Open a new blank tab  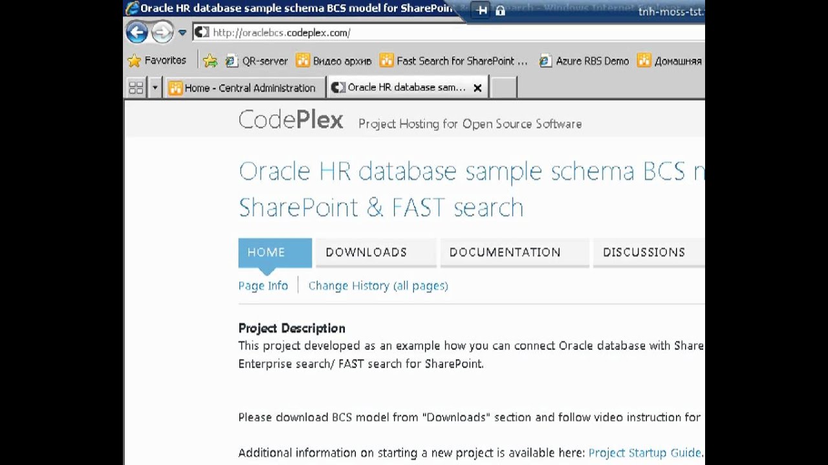coord(504,88)
